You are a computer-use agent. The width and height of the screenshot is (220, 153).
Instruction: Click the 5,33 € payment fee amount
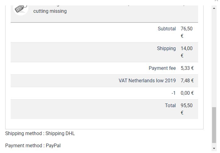187,68
